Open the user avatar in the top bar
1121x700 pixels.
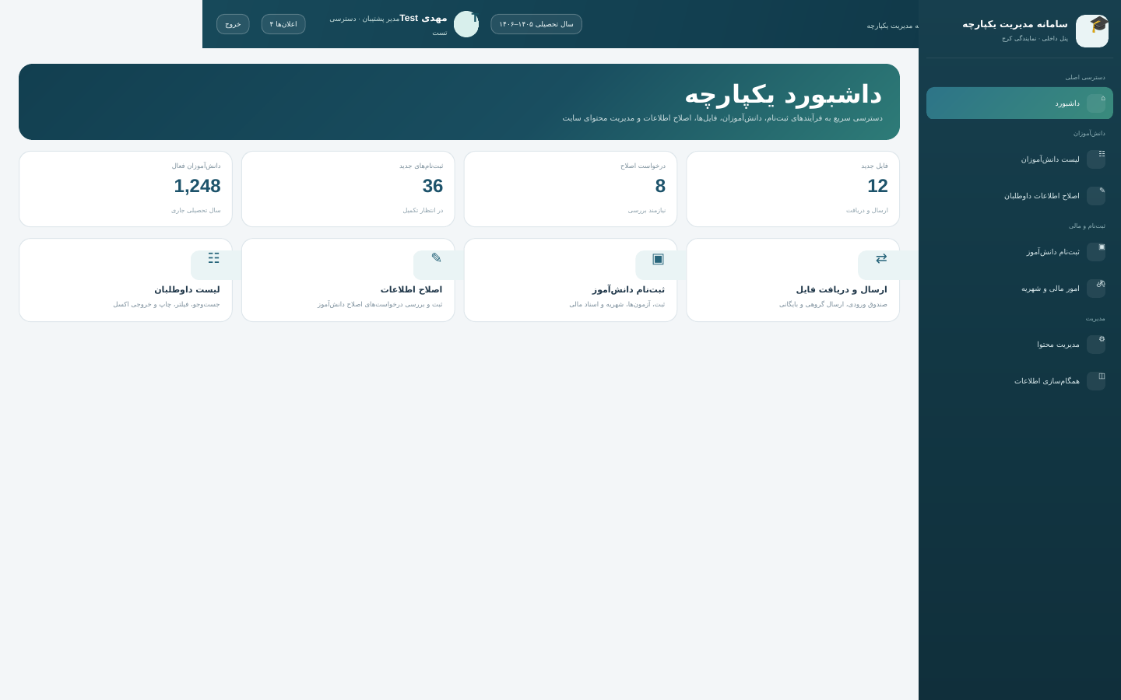coord(466,24)
